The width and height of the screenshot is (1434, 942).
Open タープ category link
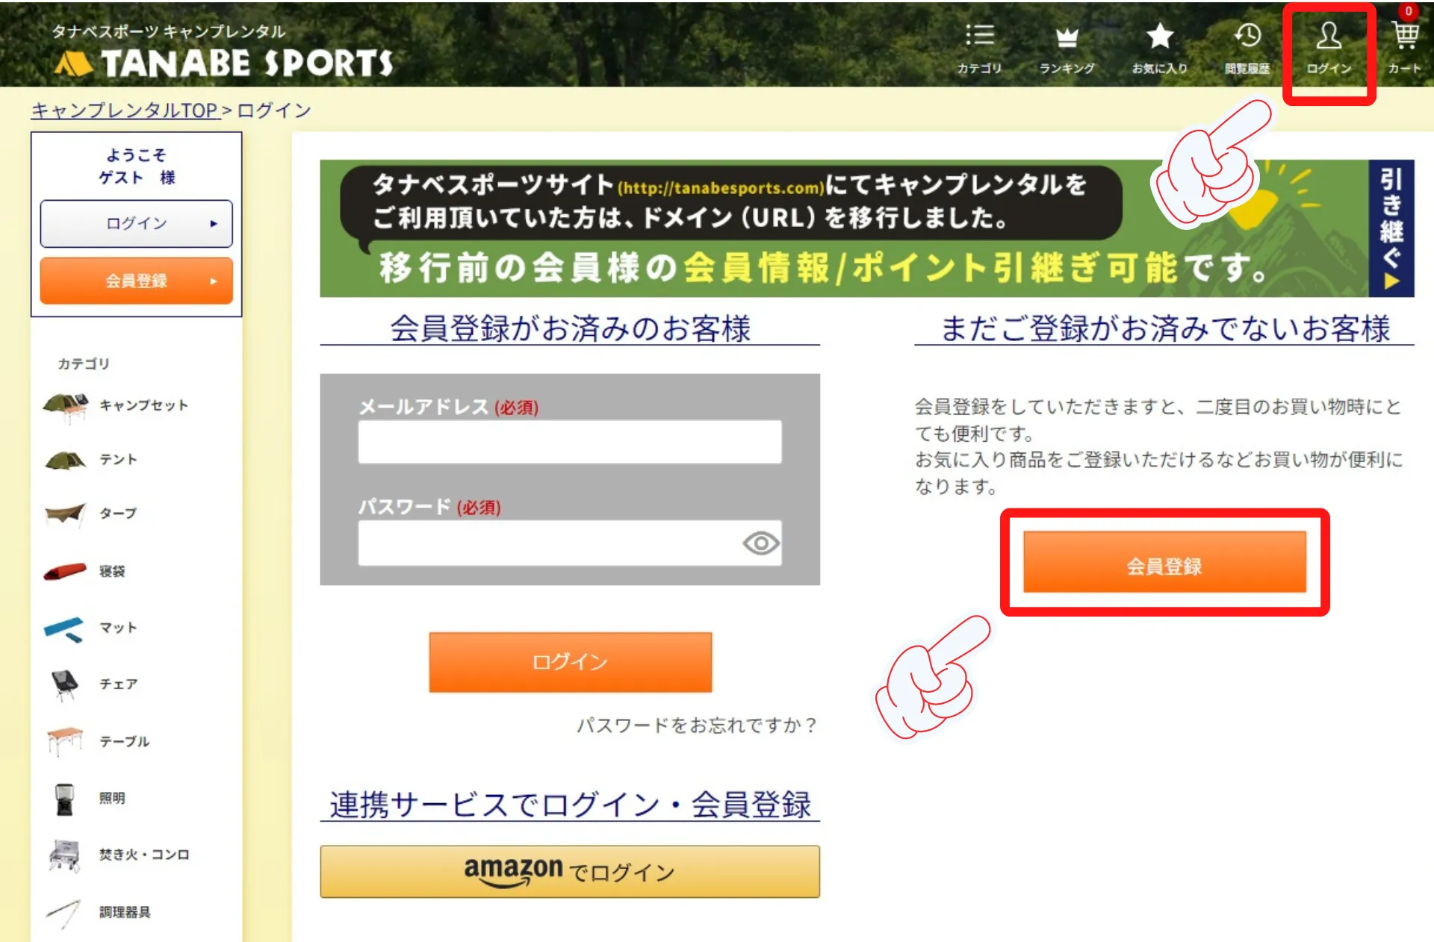click(119, 514)
